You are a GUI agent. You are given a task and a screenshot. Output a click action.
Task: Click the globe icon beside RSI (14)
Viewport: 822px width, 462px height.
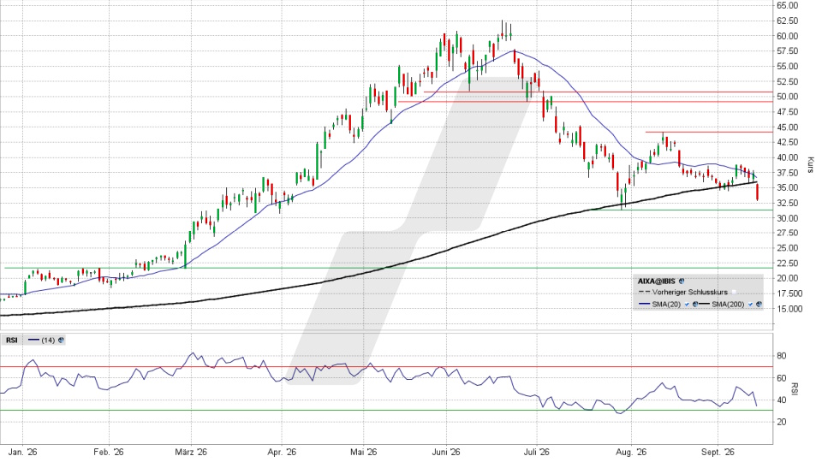click(61, 340)
